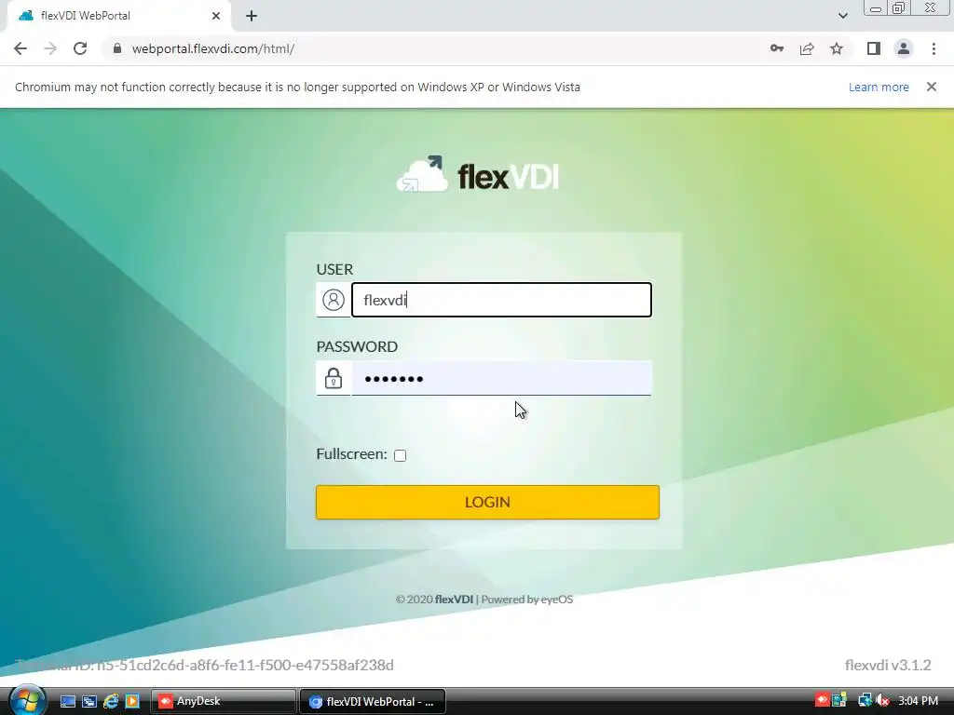Open saved passwords key icon
The width and height of the screenshot is (954, 715).
[777, 48]
